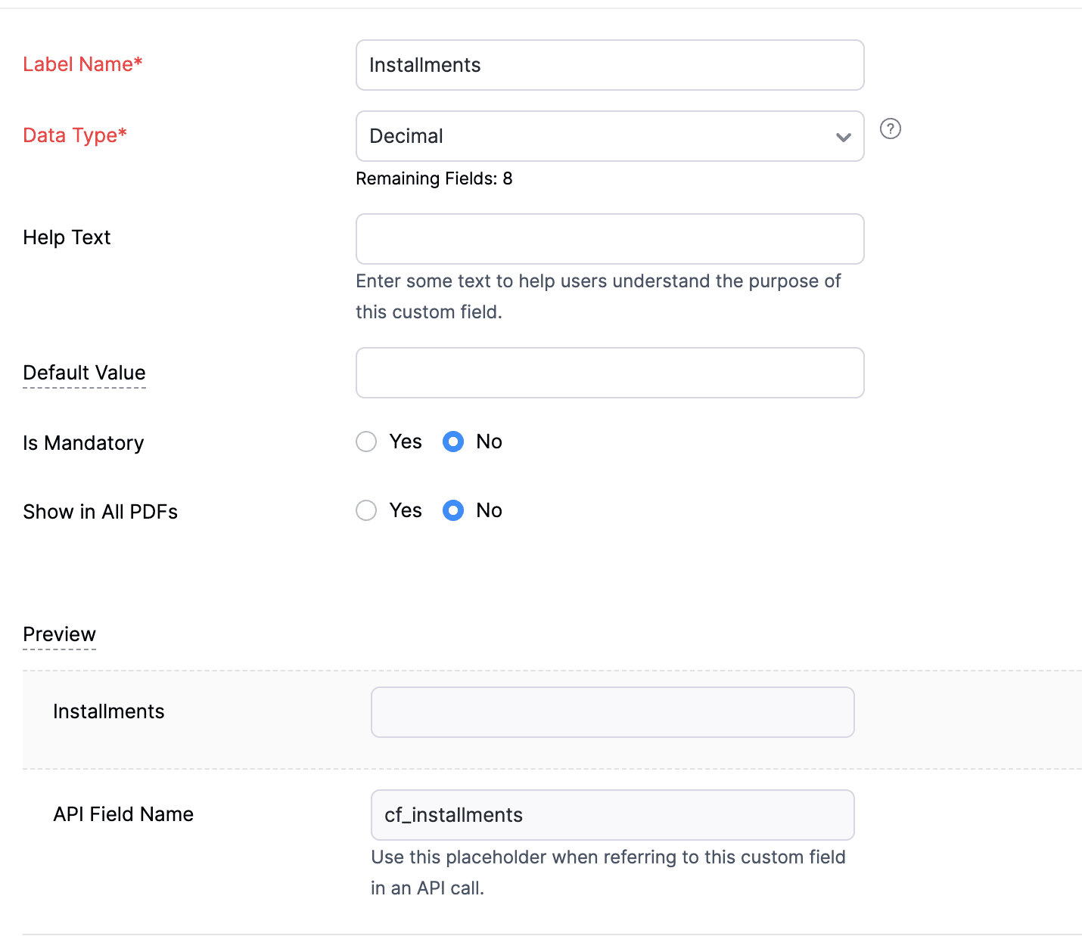Select No for Is Mandatory
1082x936 pixels.
point(453,442)
